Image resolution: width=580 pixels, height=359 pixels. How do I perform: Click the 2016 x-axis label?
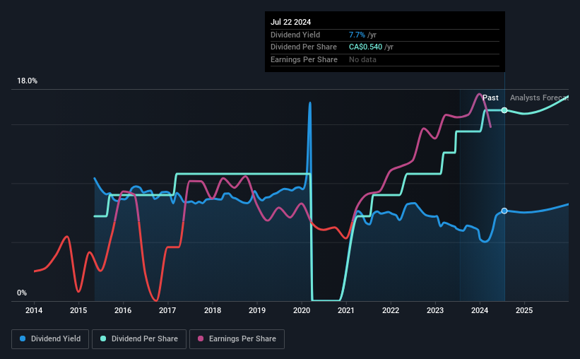point(123,310)
